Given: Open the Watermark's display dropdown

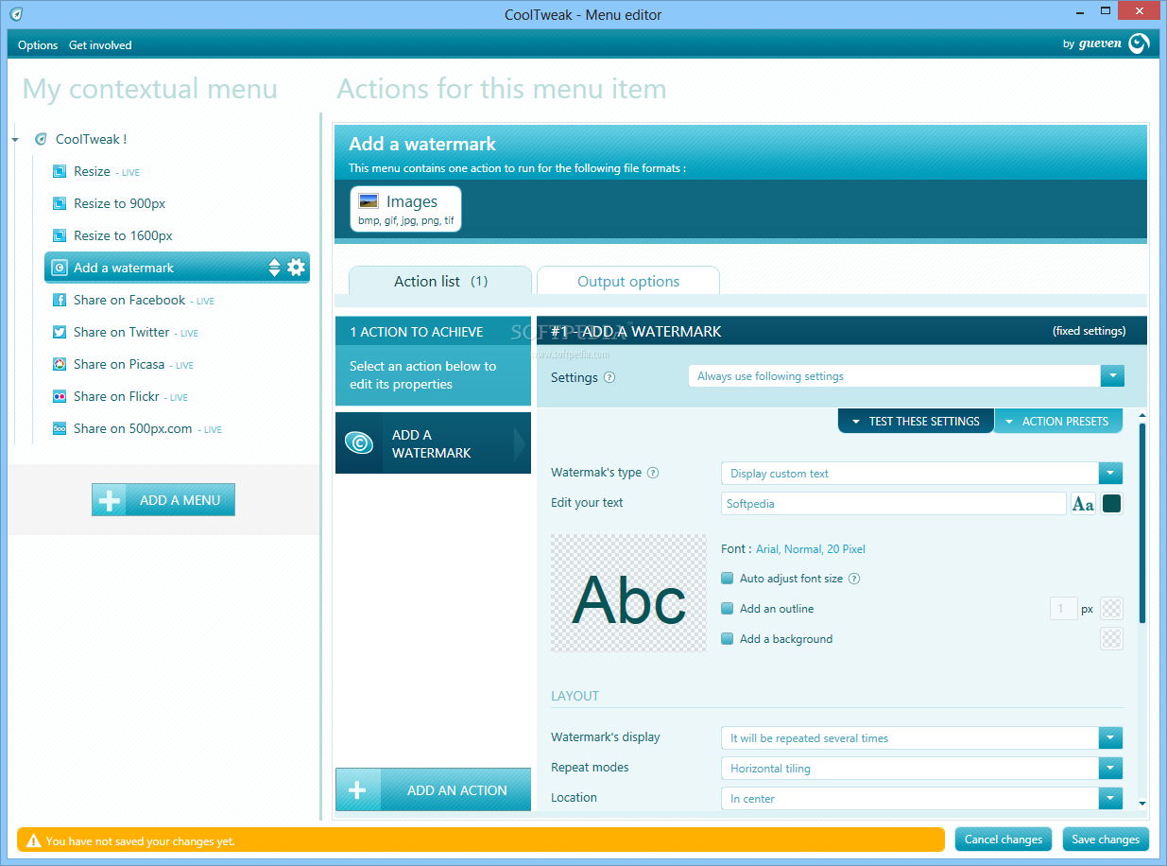Looking at the screenshot, I should [1111, 738].
